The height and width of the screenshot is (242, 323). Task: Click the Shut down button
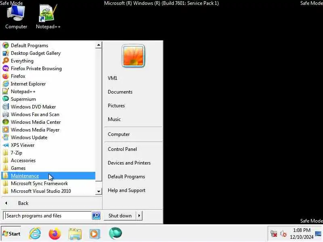[120, 215]
